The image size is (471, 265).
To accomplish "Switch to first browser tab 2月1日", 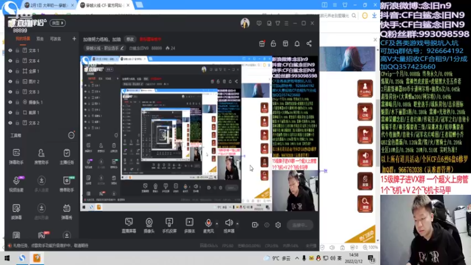I will coord(49,5).
